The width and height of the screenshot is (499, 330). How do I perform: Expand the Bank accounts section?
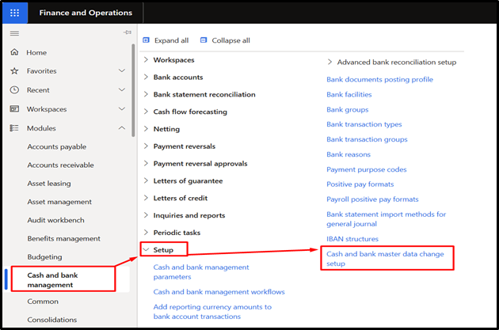(x=146, y=78)
